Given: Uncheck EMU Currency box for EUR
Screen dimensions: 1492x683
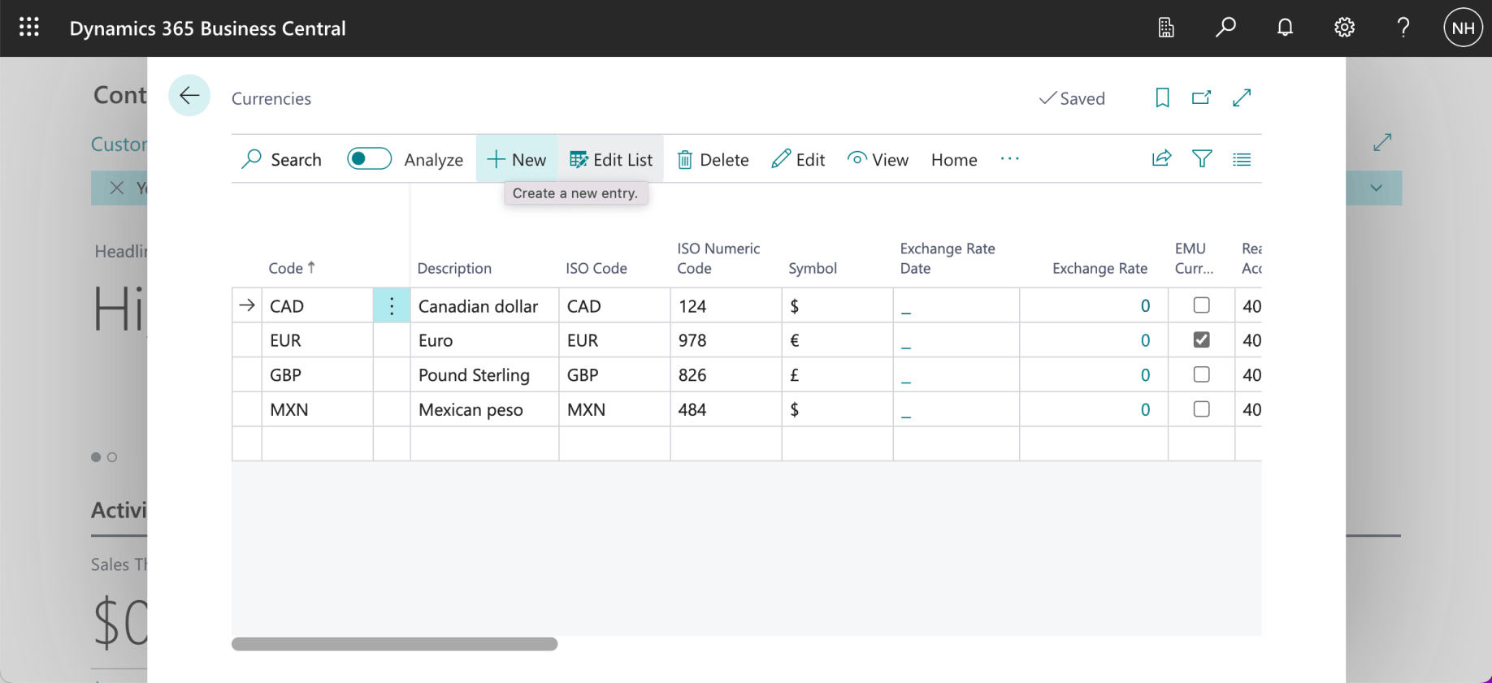Looking at the screenshot, I should pos(1201,340).
